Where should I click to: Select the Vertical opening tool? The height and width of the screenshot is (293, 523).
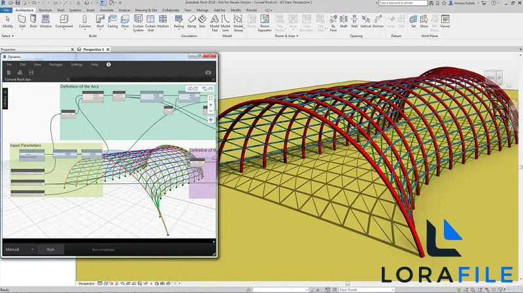point(365,22)
